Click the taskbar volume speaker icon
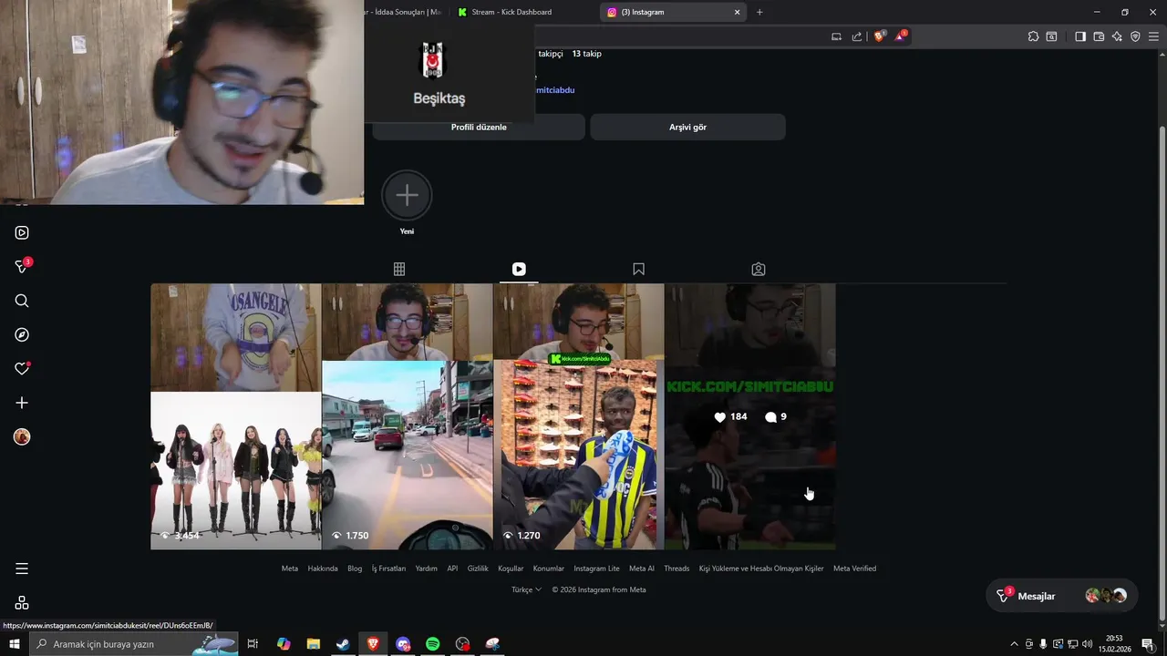Screen dimensions: 1167x656 click(1087, 644)
